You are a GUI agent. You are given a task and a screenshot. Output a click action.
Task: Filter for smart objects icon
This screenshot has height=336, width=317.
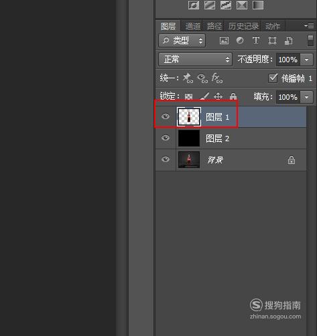(288, 41)
